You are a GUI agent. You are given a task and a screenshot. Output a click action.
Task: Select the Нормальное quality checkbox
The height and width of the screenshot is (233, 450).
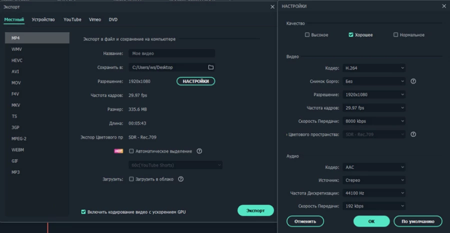click(395, 35)
